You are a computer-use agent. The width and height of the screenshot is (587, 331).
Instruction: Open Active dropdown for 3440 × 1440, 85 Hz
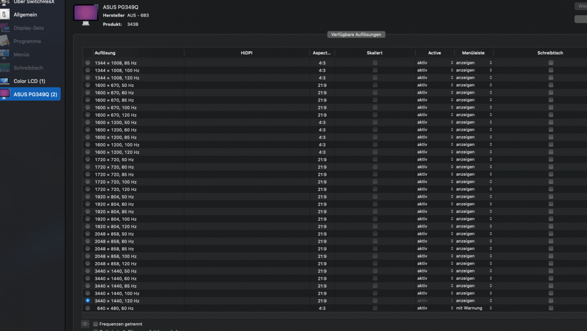[435, 286]
